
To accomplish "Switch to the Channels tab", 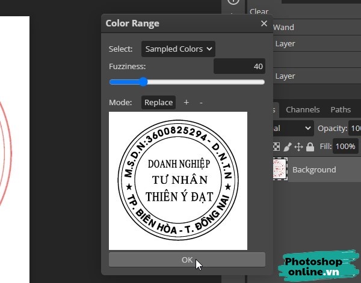I will [x=303, y=110].
